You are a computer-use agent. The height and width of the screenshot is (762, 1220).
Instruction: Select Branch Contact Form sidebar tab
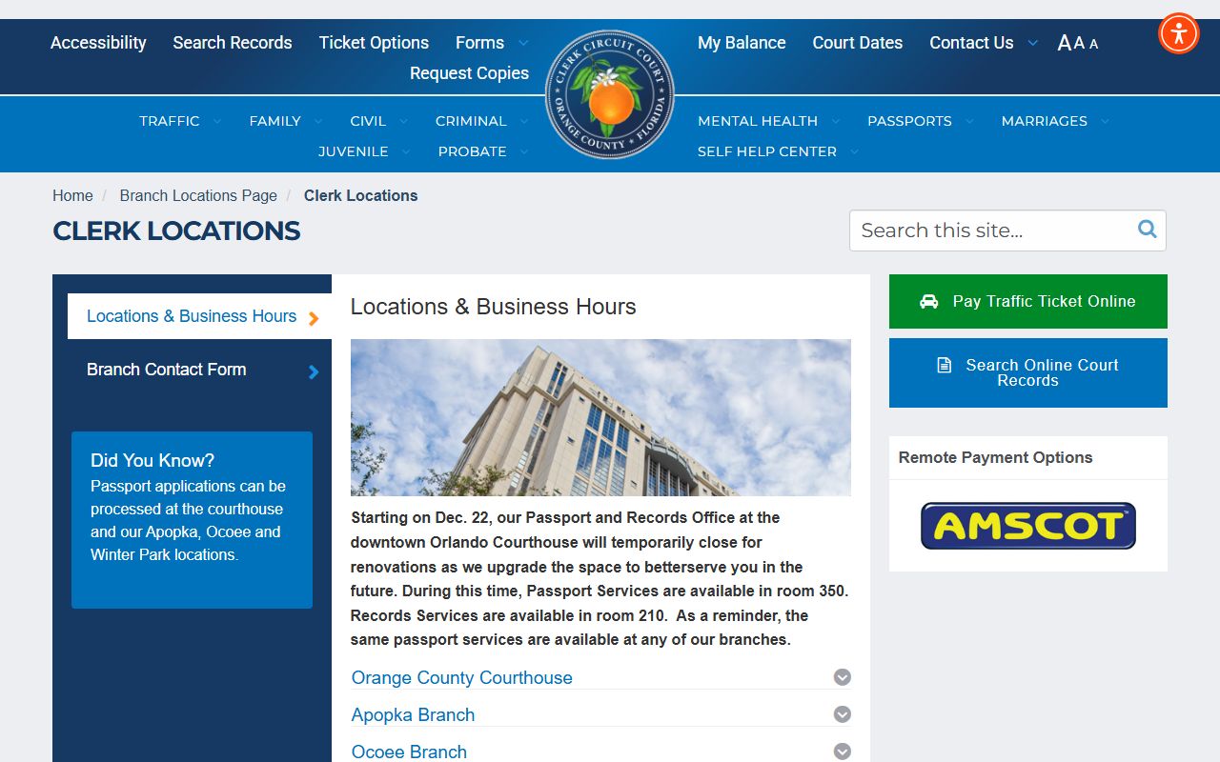(x=199, y=370)
